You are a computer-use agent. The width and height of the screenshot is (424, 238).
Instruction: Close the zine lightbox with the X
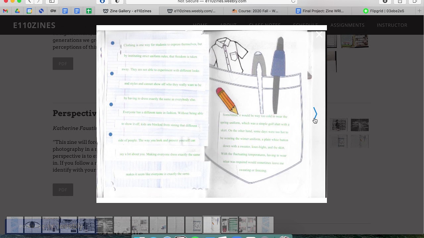(x=319, y=34)
